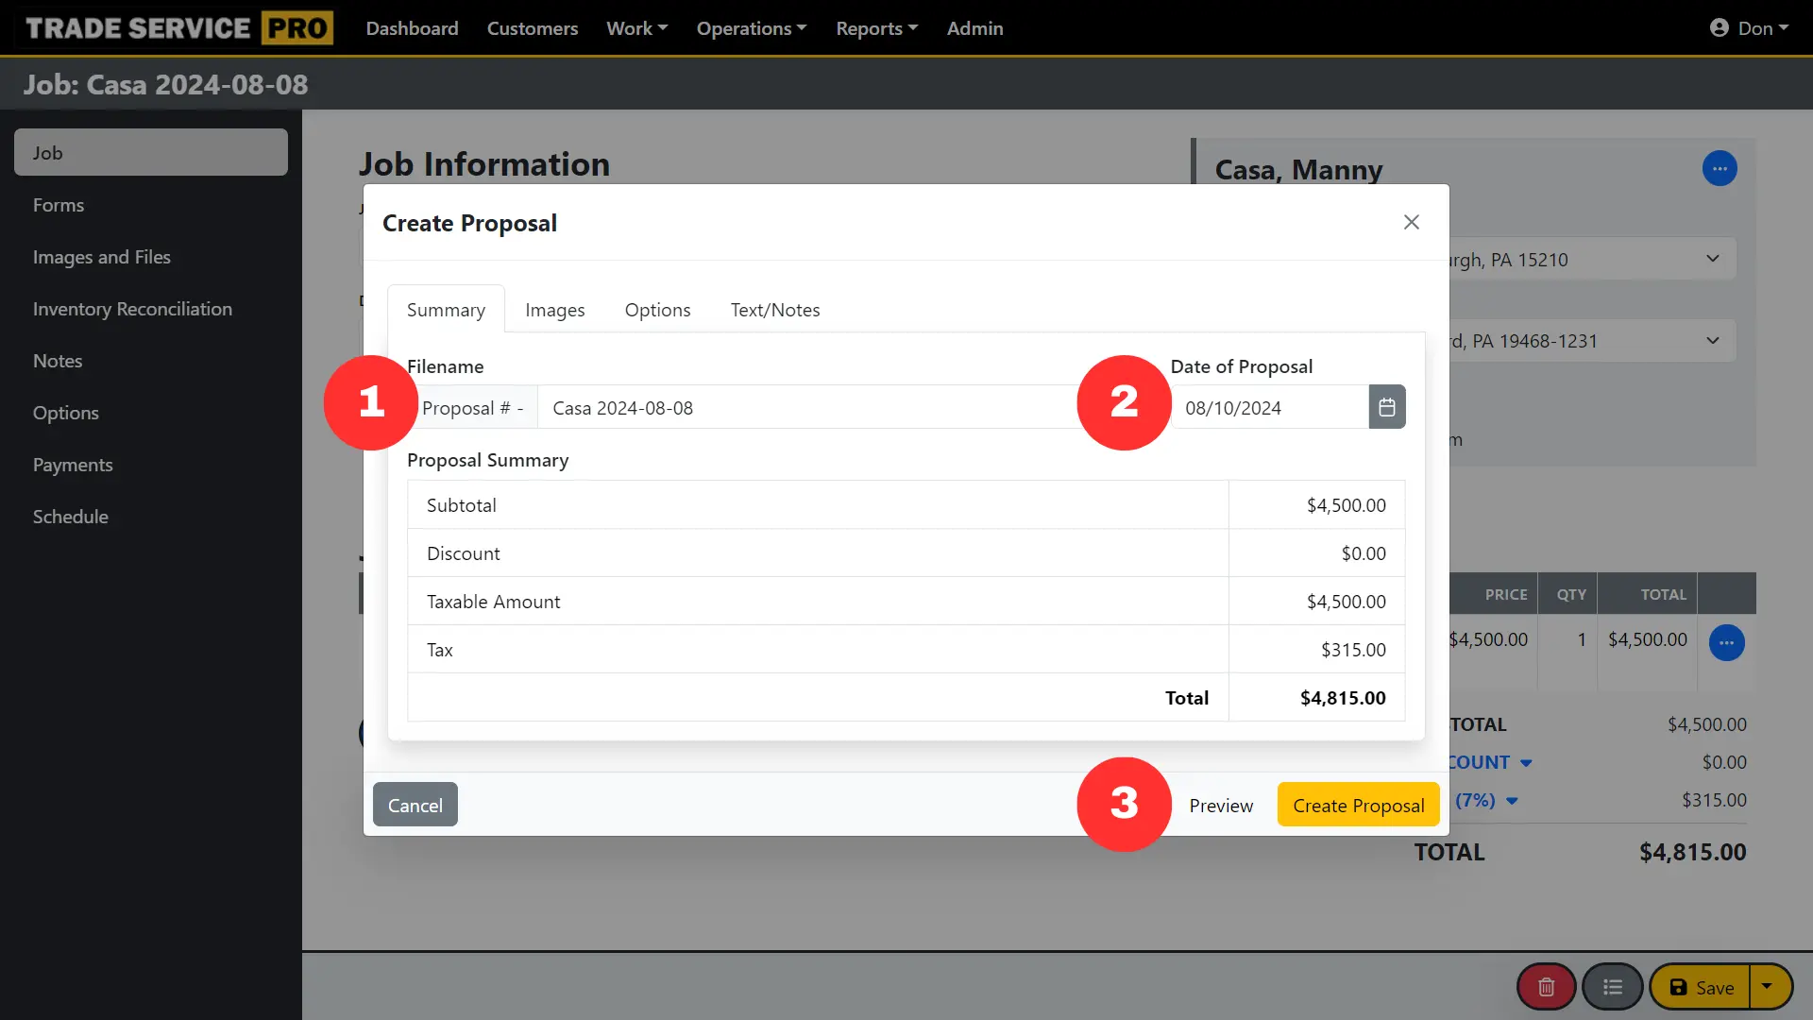The image size is (1813, 1020).
Task: Switch to the Images tab
Action: click(554, 309)
